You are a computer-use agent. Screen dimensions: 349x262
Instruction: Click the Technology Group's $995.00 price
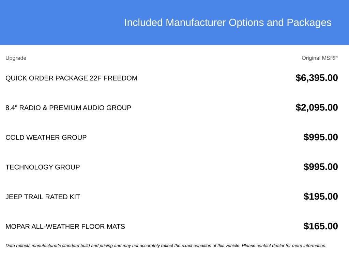click(321, 167)
